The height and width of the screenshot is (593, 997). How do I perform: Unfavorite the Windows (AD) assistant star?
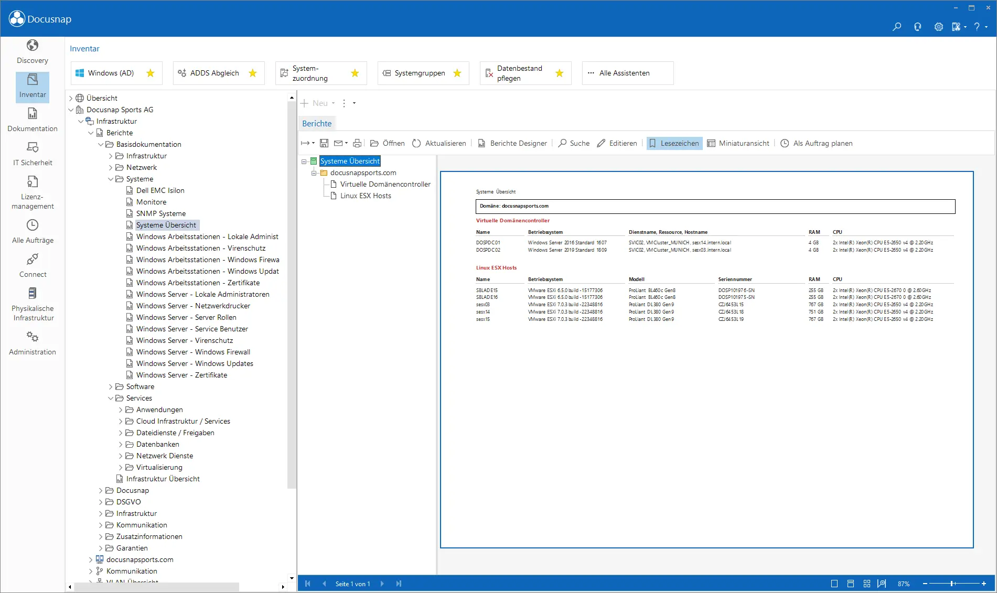pyautogui.click(x=151, y=73)
